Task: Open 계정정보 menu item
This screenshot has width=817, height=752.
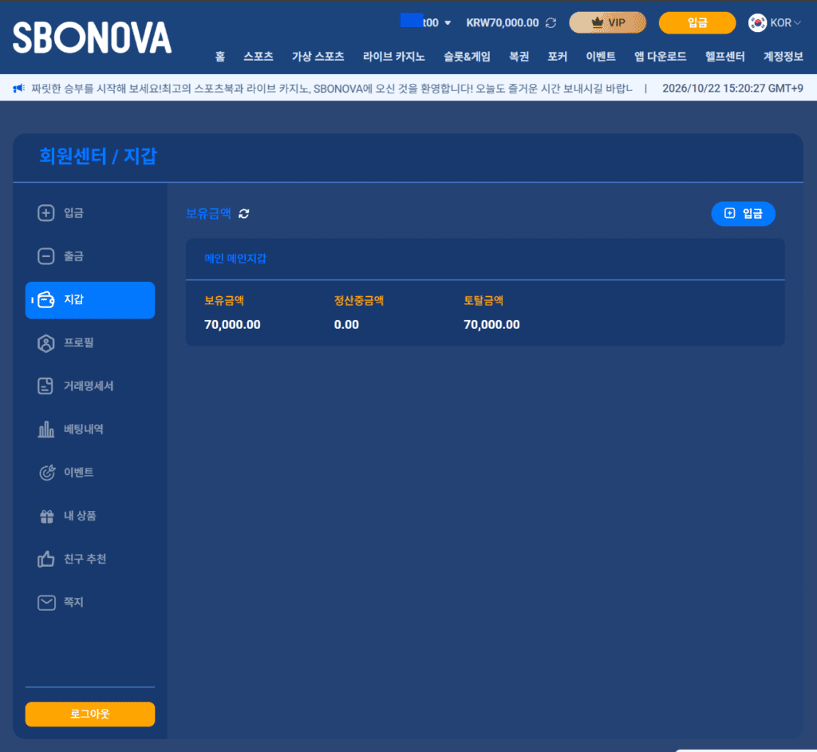Action: tap(783, 57)
